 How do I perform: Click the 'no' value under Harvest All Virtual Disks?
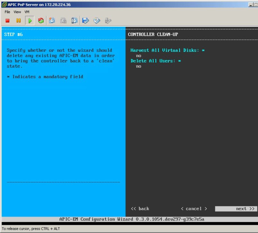point(138,56)
